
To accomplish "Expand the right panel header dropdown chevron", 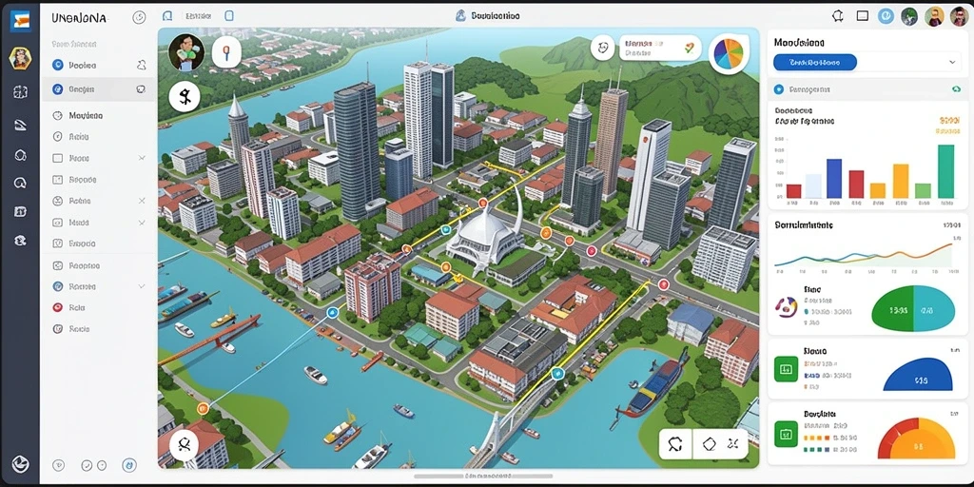I will pos(952,62).
